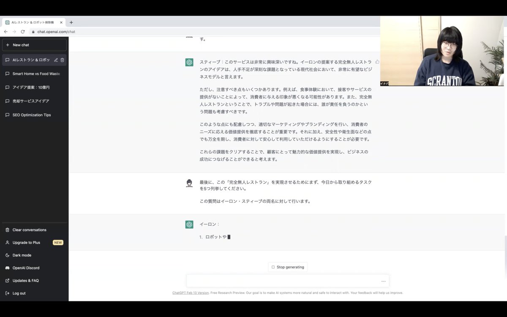Open the 売却サービスアイデア chat
Viewport: 507px width, 317px height.
(34, 101)
